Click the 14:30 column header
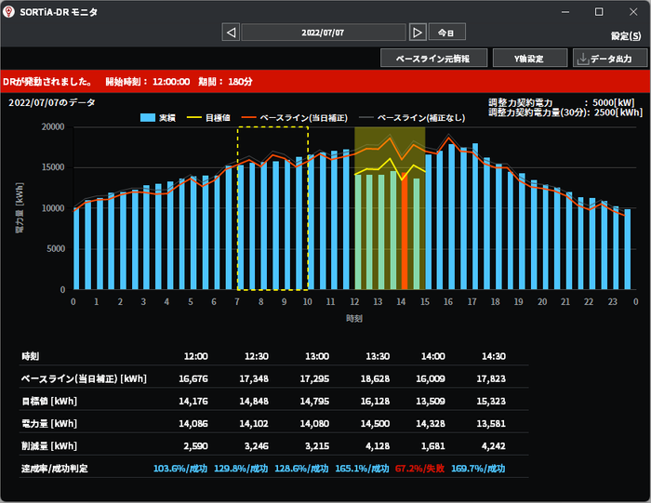651x503 pixels. tap(494, 356)
